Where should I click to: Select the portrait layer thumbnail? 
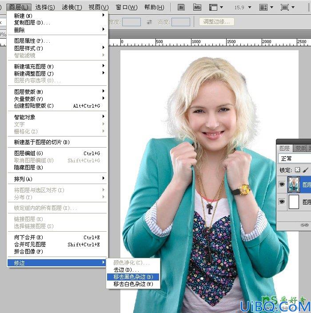294,185
